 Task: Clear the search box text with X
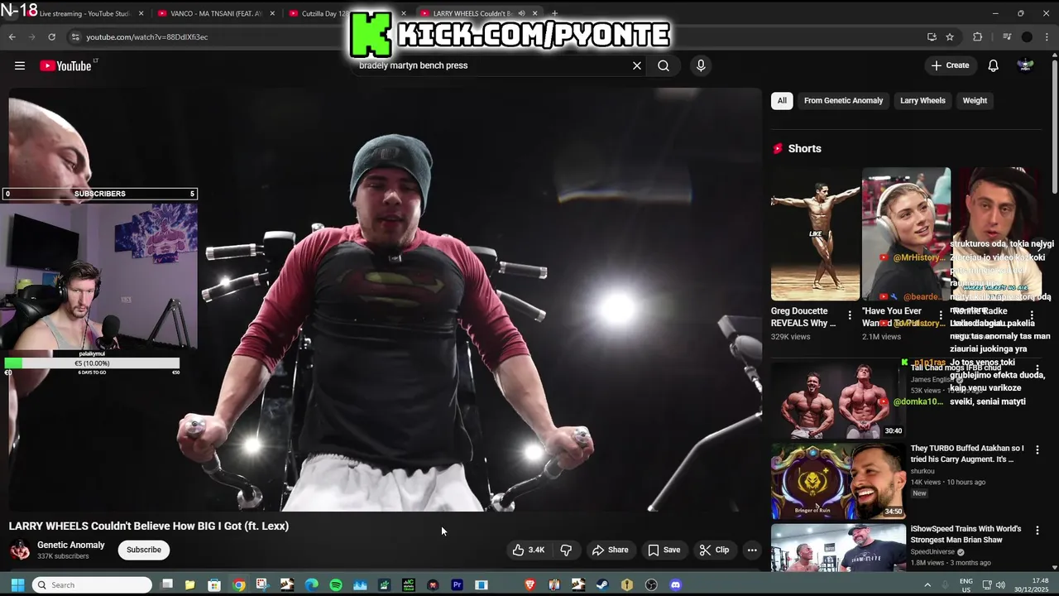click(637, 65)
